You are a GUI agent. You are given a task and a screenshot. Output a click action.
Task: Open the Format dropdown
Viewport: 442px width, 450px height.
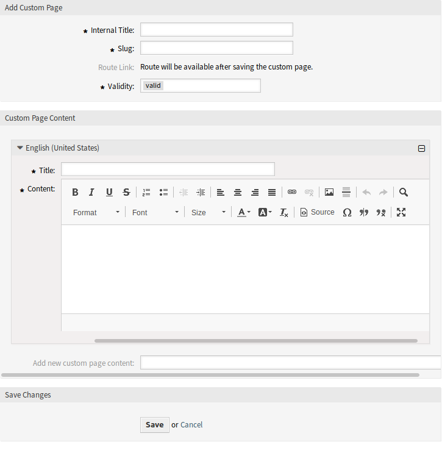pyautogui.click(x=96, y=212)
